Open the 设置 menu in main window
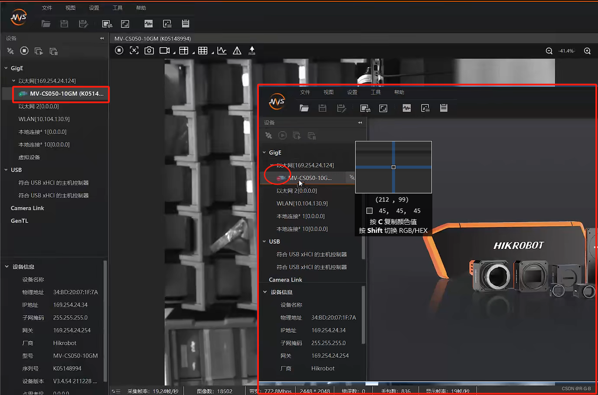The image size is (598, 395). 94,8
